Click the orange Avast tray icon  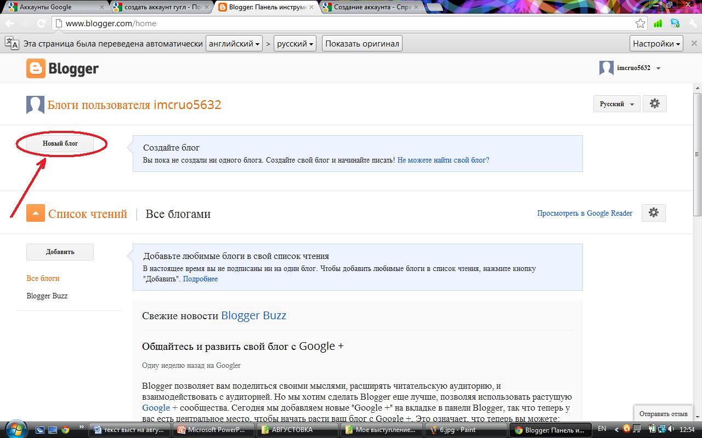tap(627, 429)
